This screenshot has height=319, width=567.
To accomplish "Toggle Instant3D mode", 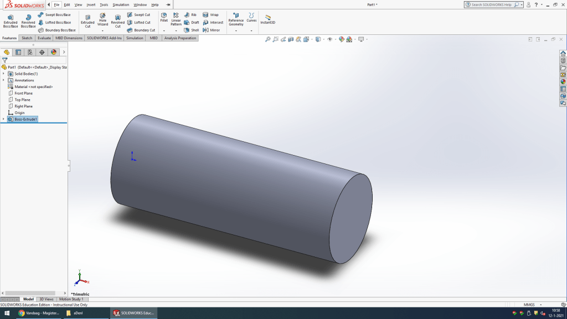I will tap(269, 20).
